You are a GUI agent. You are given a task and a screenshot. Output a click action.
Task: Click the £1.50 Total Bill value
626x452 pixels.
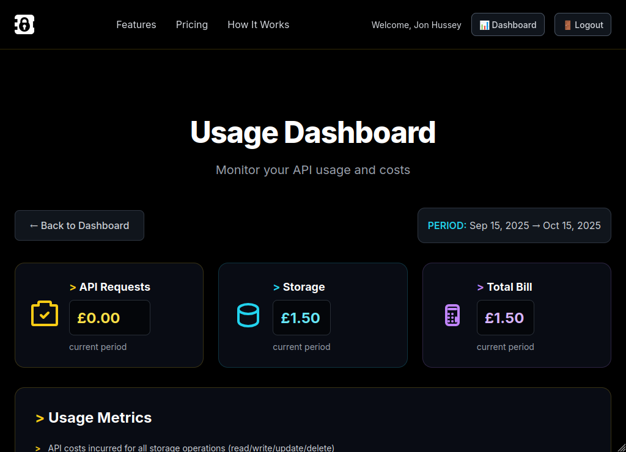pyautogui.click(x=505, y=318)
